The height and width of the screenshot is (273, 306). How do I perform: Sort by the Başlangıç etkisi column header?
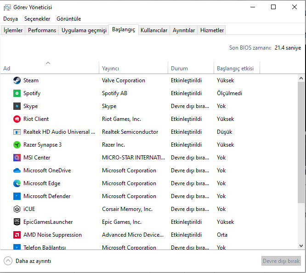[x=237, y=68]
